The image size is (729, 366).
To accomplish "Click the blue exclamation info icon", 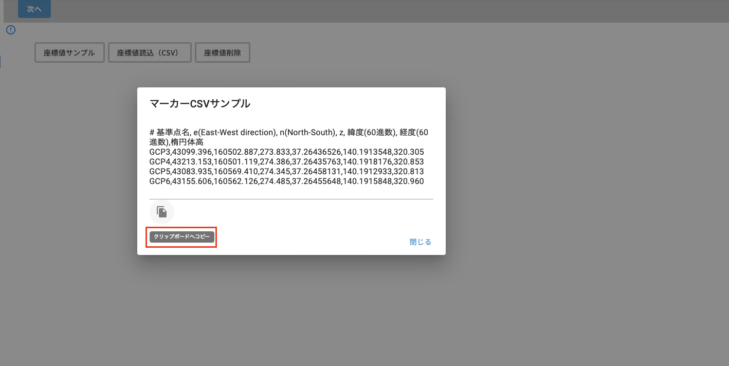I will 11,30.
